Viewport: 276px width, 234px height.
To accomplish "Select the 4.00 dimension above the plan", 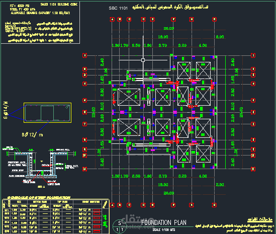I will [203, 45].
